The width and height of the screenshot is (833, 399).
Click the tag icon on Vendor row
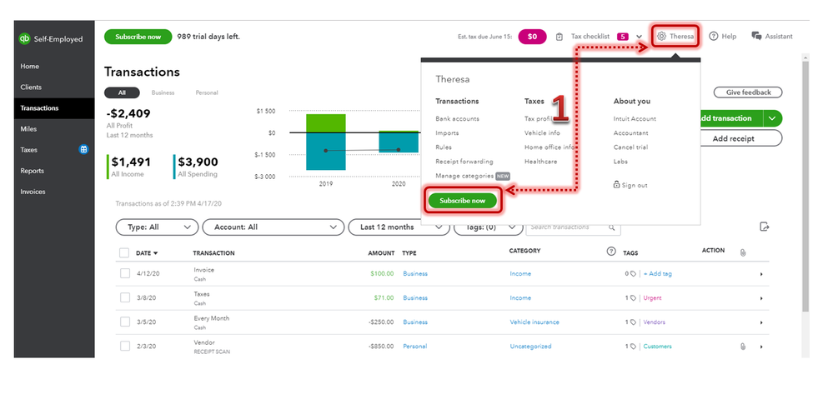coord(633,347)
